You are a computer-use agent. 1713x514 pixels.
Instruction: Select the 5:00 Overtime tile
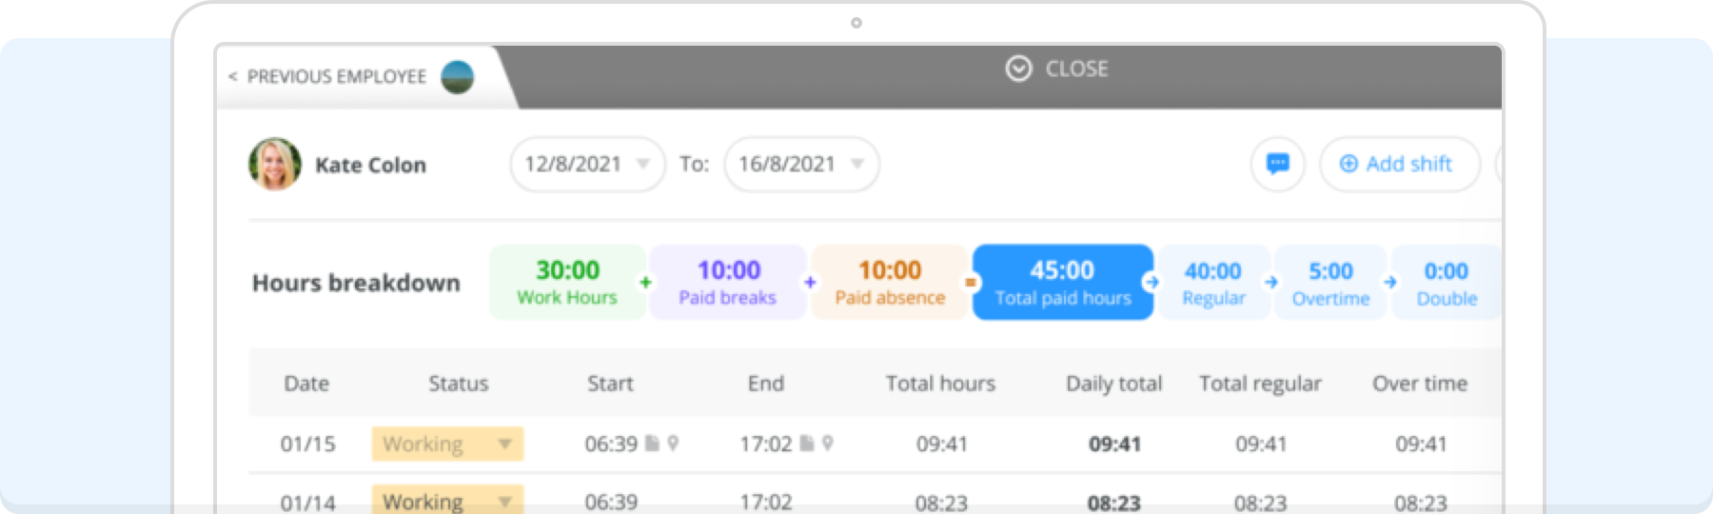[1330, 283]
